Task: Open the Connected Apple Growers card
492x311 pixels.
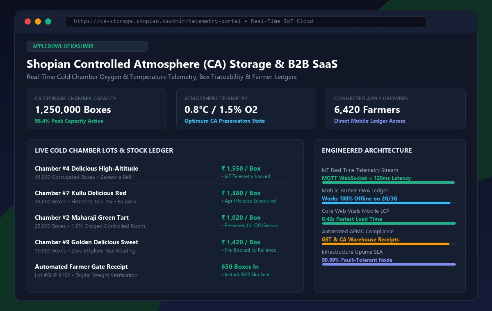Action: 396,109
